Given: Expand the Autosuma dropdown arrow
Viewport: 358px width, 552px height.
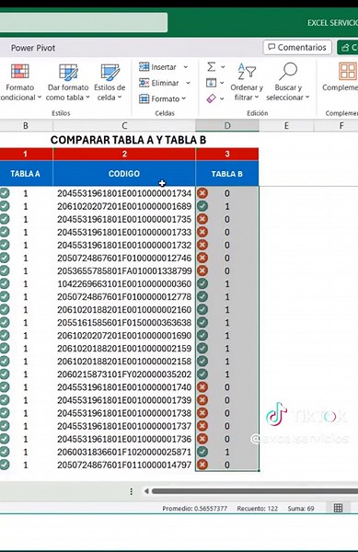Looking at the screenshot, I should pyautogui.click(x=223, y=67).
